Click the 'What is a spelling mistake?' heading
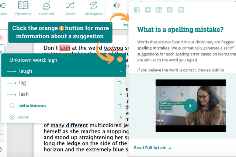This screenshot has height=157, width=236. pyautogui.click(x=180, y=29)
